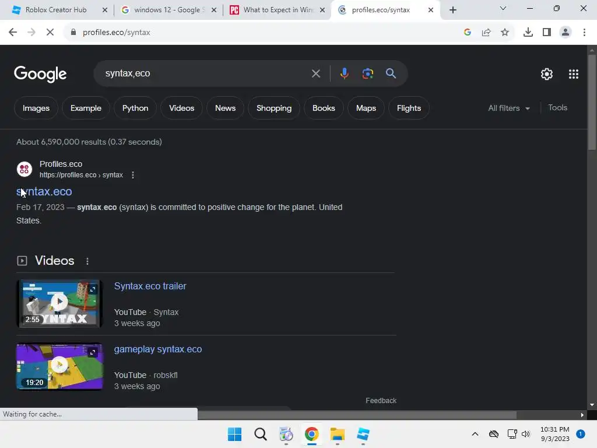
Task: Share this page icon
Action: 486,33
